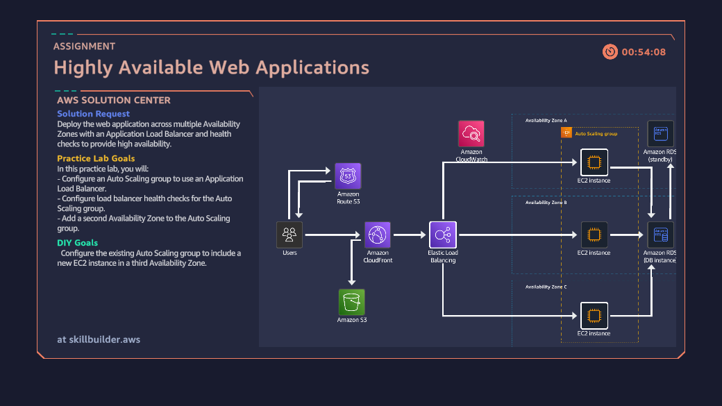Viewport: 722px width, 406px height.
Task: Click the Highly Available Web Applications title
Action: [x=211, y=68]
